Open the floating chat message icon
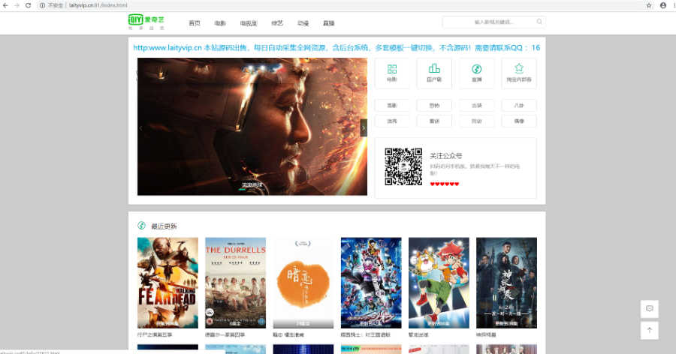The height and width of the screenshot is (354, 676). pyautogui.click(x=649, y=309)
